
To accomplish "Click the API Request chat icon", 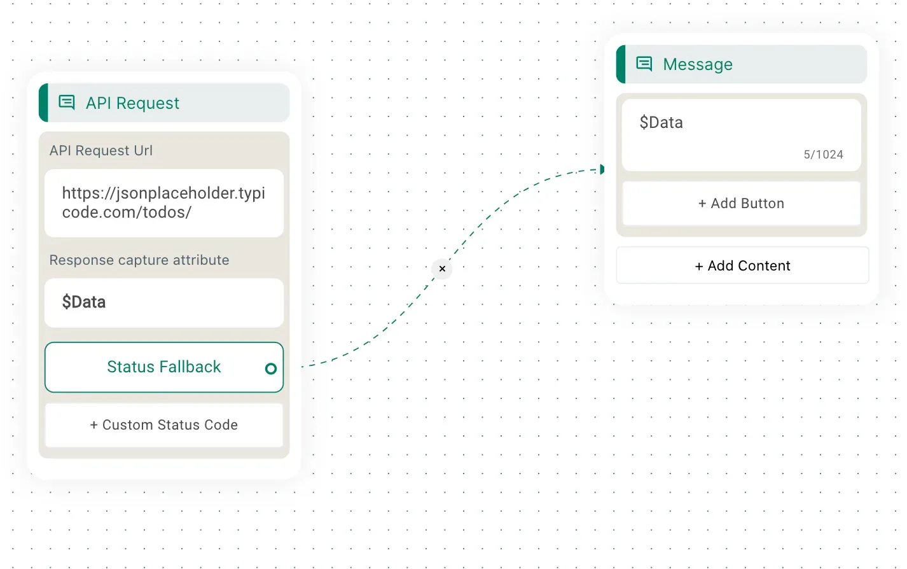I will click(x=67, y=102).
